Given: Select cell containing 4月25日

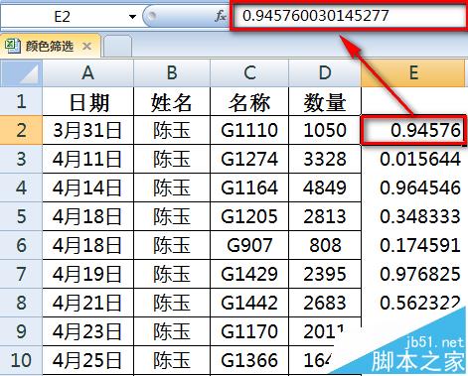Looking at the screenshot, I should (88, 360).
